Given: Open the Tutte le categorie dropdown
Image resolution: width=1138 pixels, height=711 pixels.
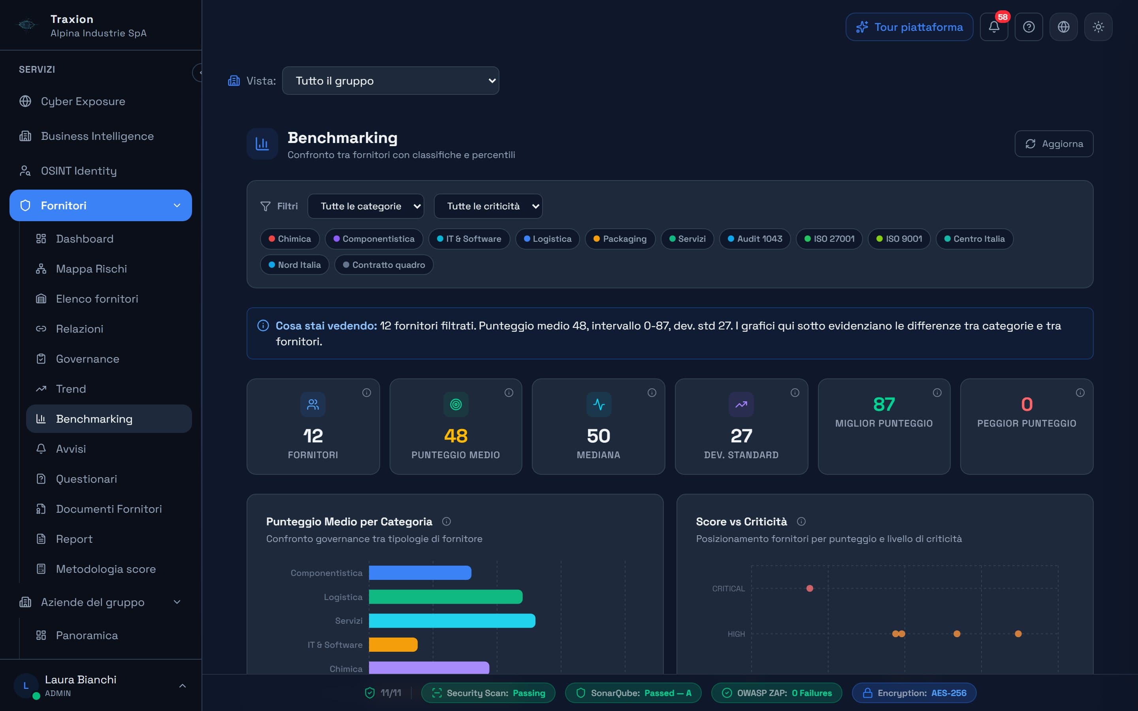Looking at the screenshot, I should tap(366, 207).
